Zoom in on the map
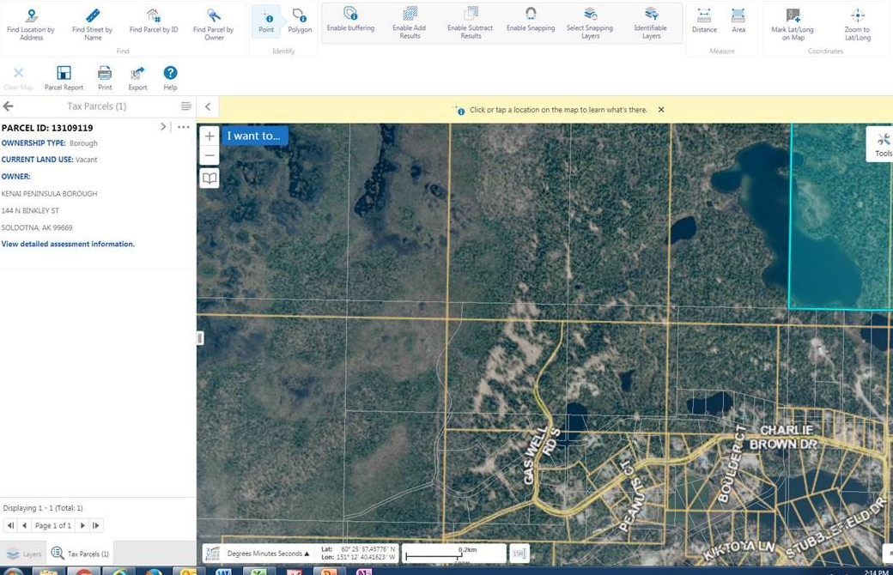Viewport: 893px width, 575px height. click(x=210, y=136)
